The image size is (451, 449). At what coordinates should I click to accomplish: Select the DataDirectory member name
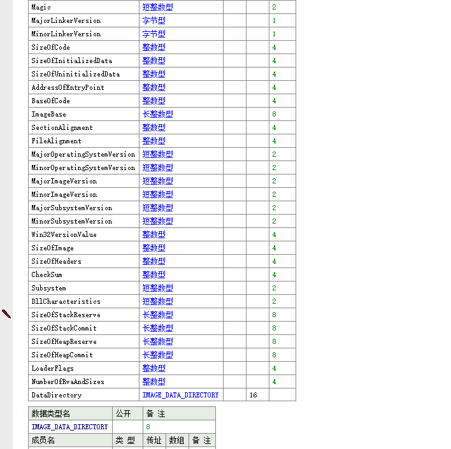click(56, 395)
